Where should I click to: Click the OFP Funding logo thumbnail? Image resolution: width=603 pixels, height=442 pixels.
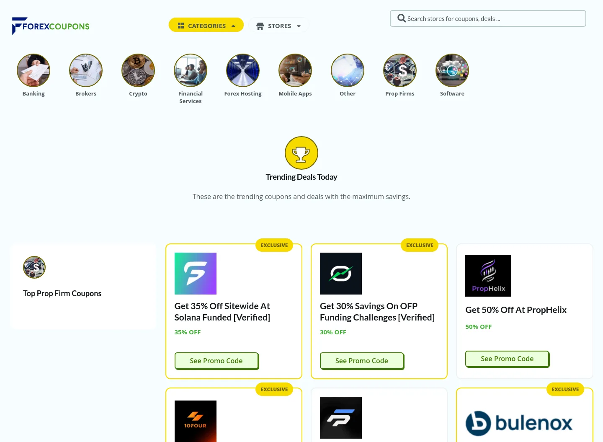pyautogui.click(x=341, y=274)
